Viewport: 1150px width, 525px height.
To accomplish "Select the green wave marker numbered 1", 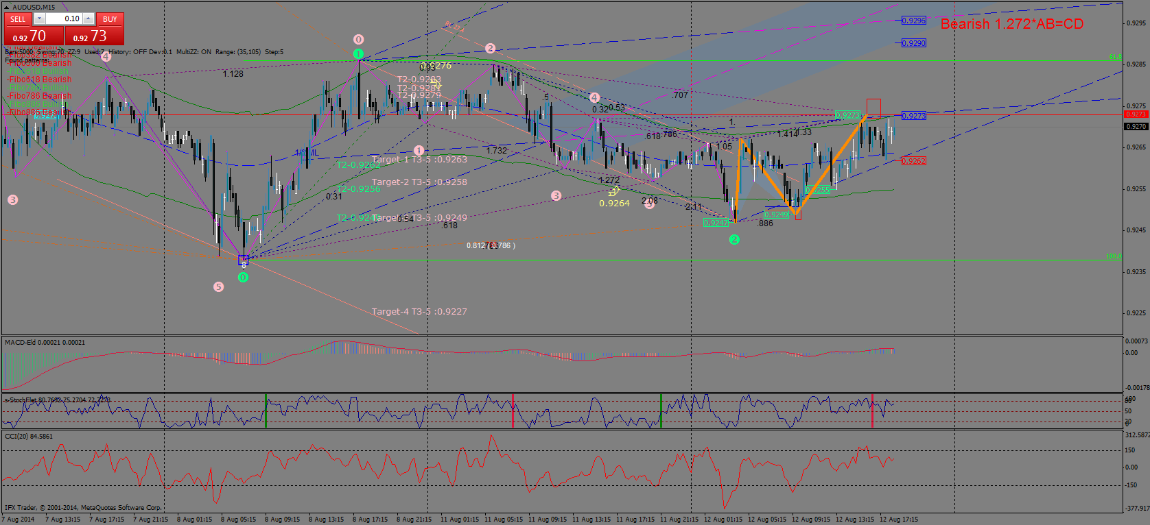I will click(x=358, y=53).
